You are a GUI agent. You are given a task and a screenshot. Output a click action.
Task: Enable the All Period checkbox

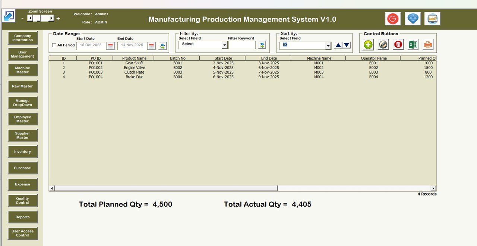tap(54, 45)
